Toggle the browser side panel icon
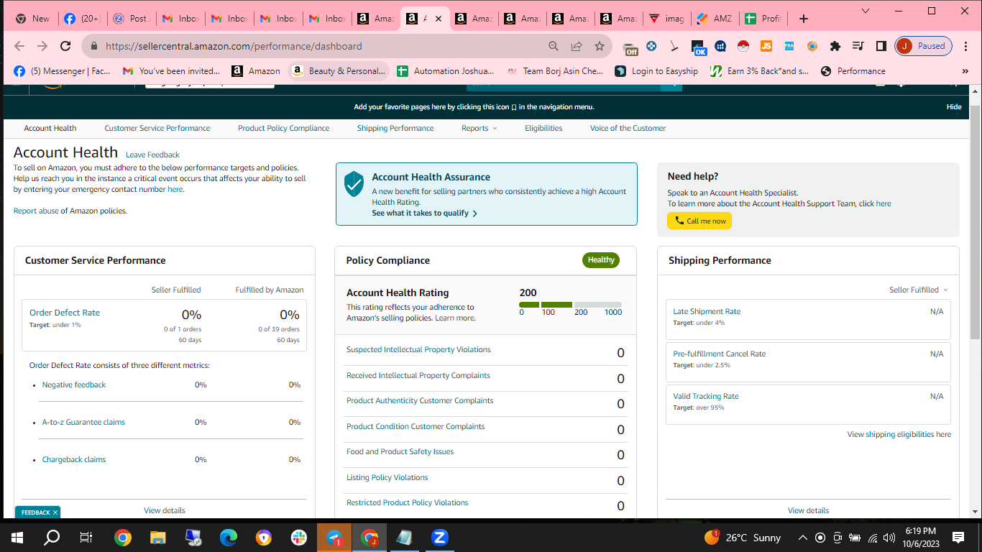 (x=881, y=46)
